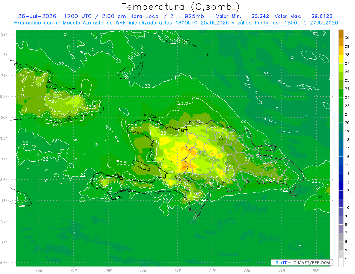Pick the blue legend swatch between 14 and 15
355x274 pixels.
point(341,169)
